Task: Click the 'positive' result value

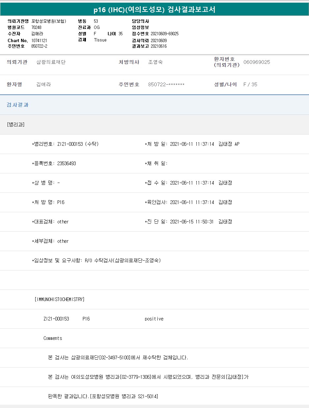Action: point(154,319)
